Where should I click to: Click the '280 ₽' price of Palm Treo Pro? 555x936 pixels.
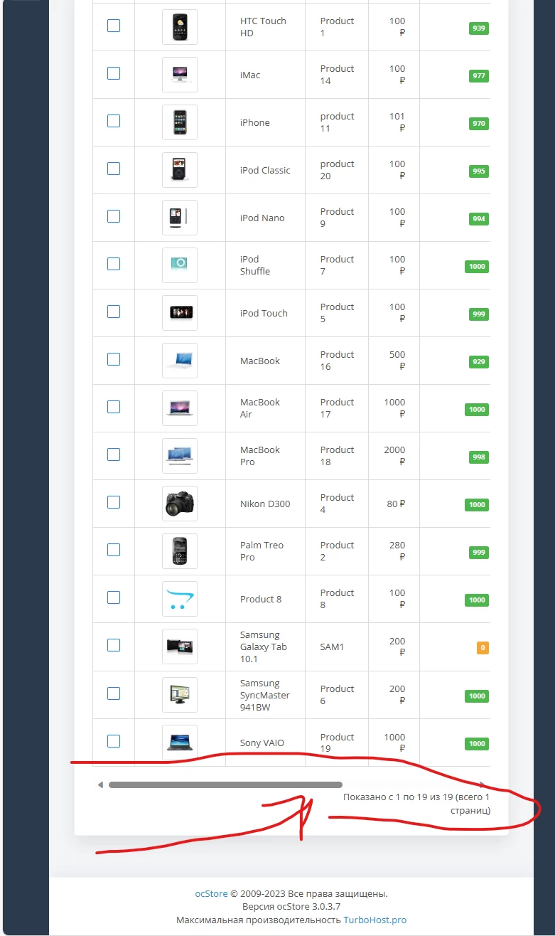[x=397, y=551]
